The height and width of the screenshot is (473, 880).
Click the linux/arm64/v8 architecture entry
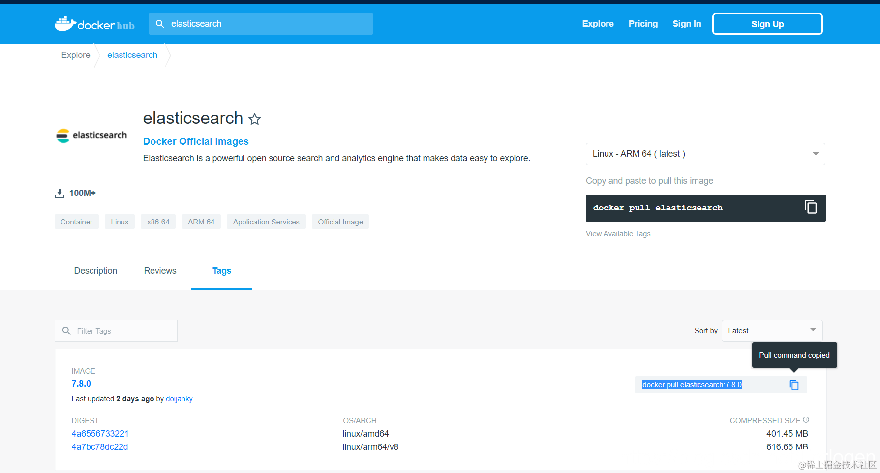pos(370,447)
